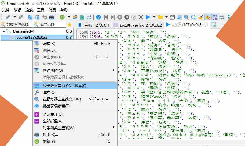The width and height of the screenshot is (245, 146).
Task: Click the disconnect session icon
Action: click(21, 17)
